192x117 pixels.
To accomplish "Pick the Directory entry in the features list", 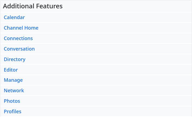I will pos(96,59).
